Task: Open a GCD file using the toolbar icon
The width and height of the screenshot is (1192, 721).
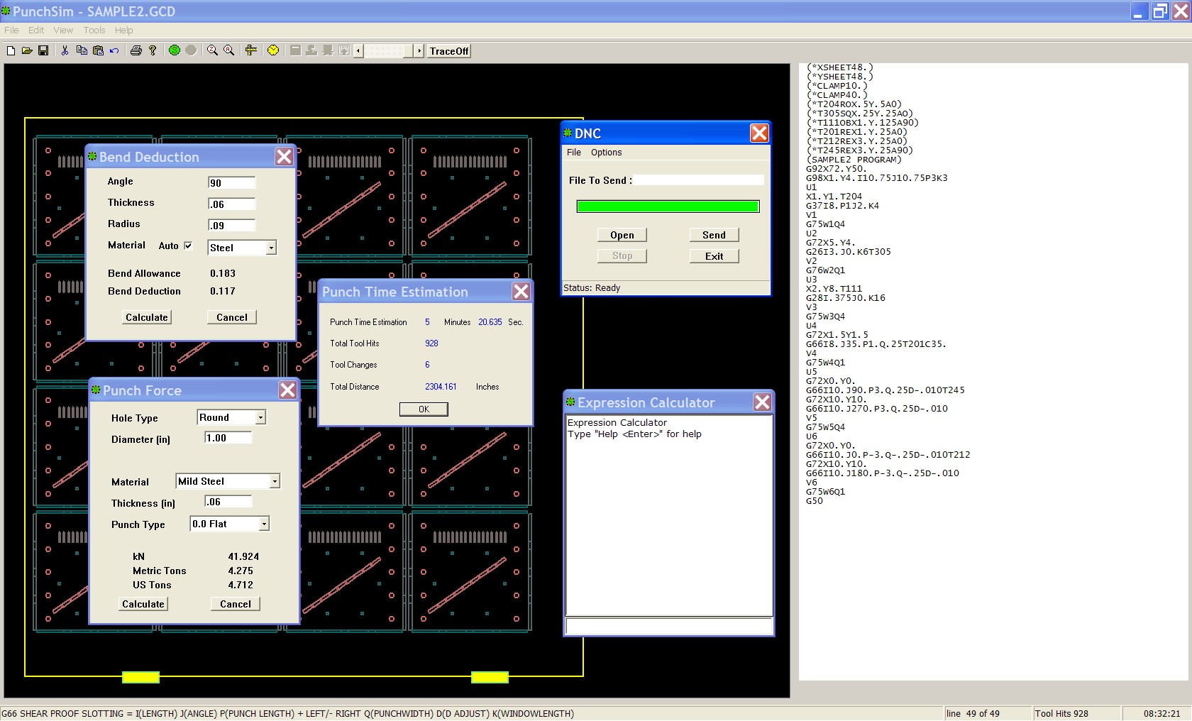Action: [27, 50]
